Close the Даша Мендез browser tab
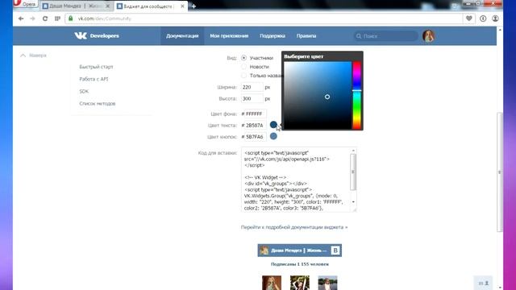516x290 pixels. point(107,6)
